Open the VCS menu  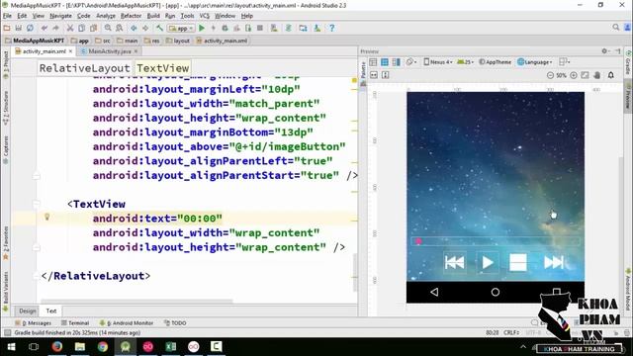pos(205,16)
